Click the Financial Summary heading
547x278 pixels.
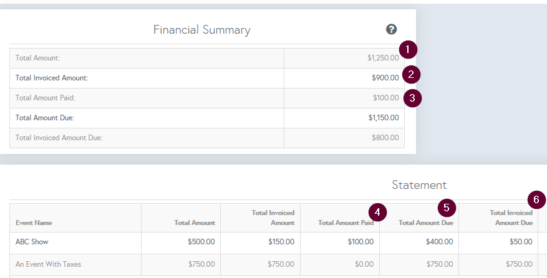click(x=202, y=30)
